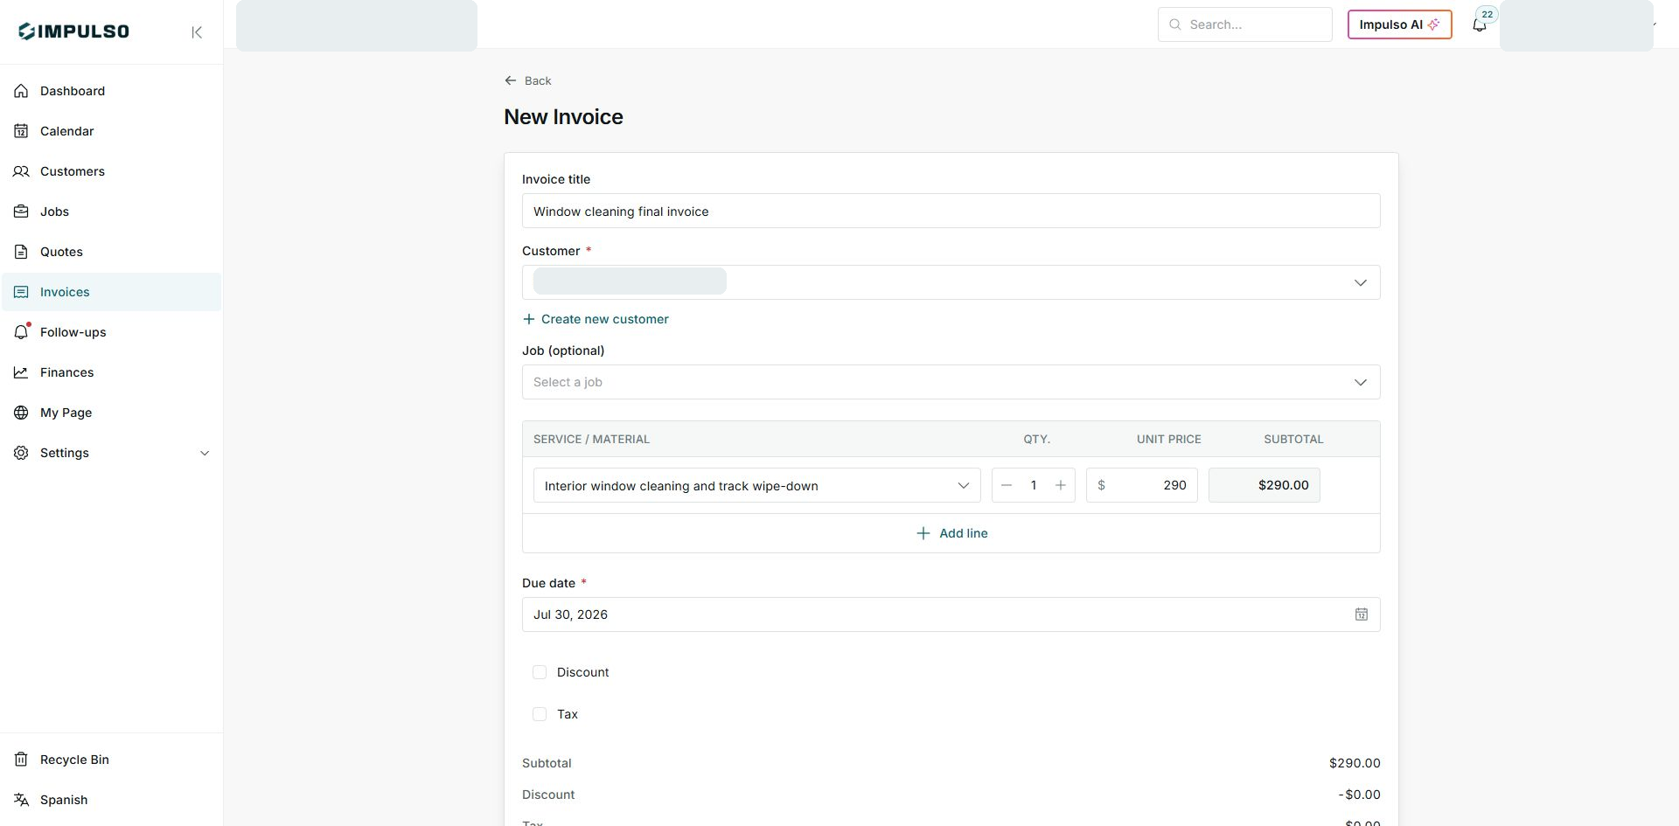
Task: Enable the Discount checkbox
Action: pos(540,672)
